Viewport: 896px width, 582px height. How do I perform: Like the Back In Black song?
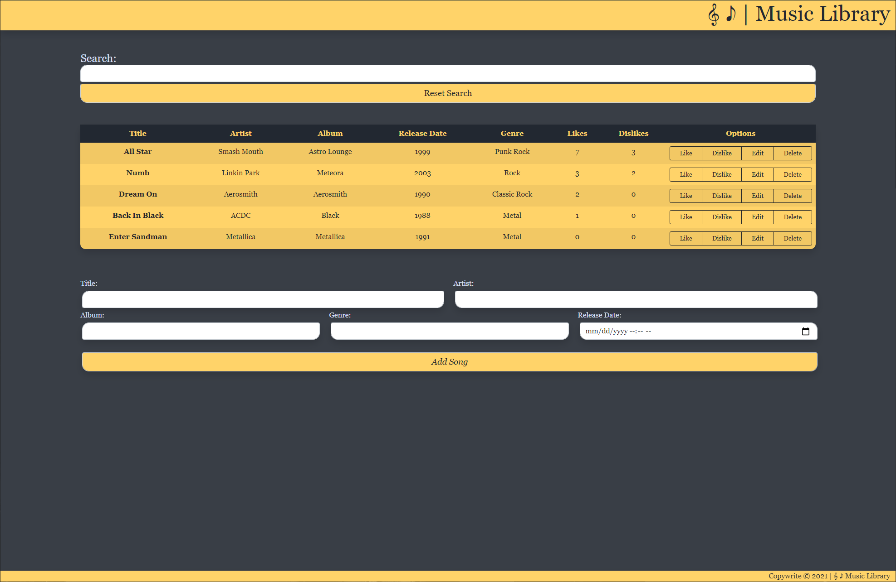pos(686,217)
